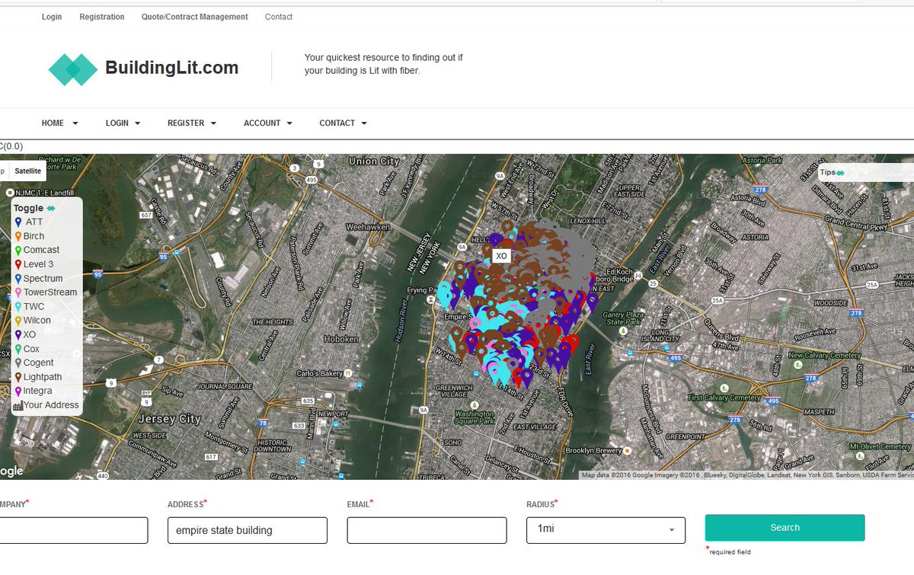Click the green Search button
This screenshot has width=914, height=575.
pyautogui.click(x=785, y=528)
